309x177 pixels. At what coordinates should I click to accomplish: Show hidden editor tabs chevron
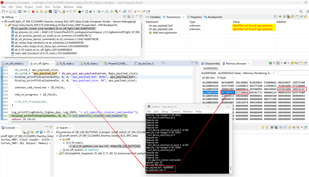pyautogui.click(x=163, y=63)
